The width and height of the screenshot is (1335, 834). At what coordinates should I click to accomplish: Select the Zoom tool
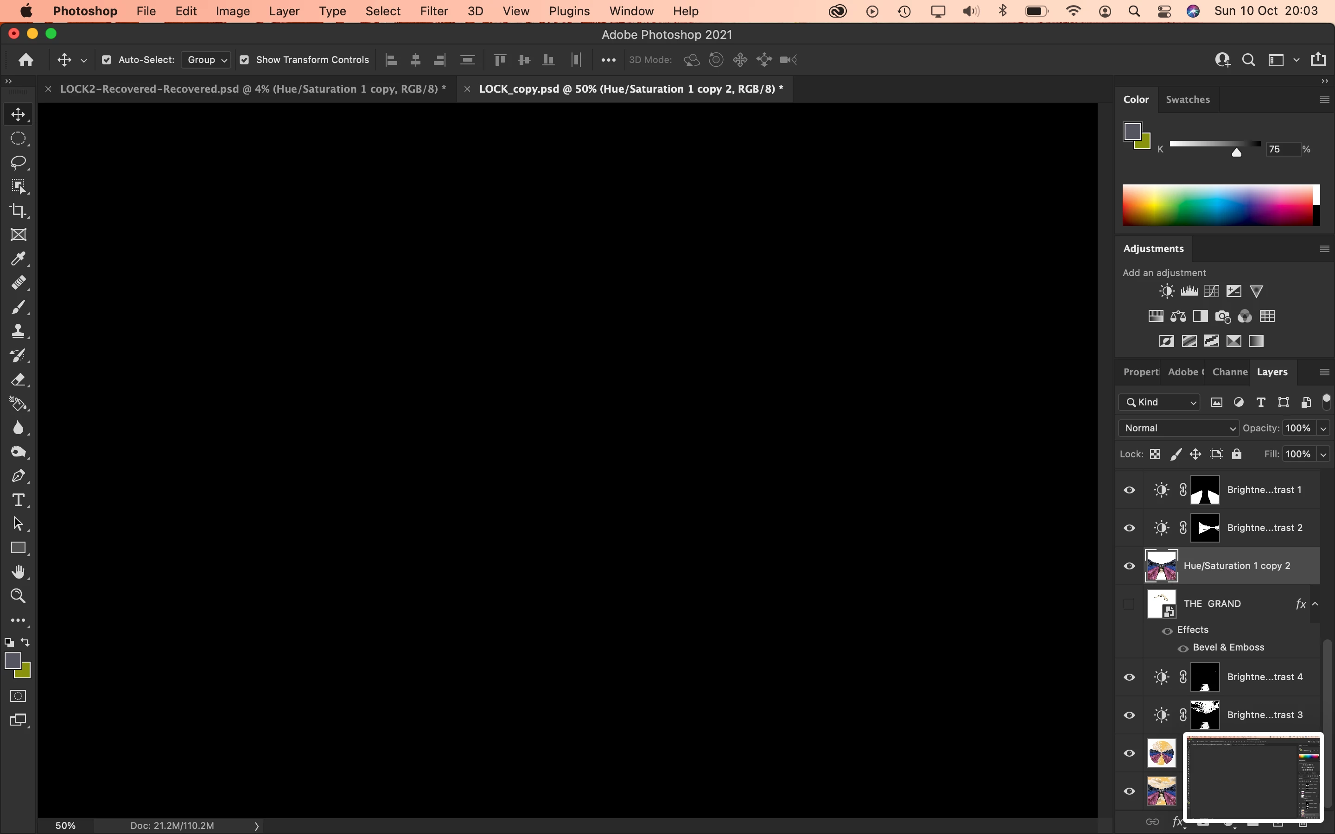click(18, 596)
